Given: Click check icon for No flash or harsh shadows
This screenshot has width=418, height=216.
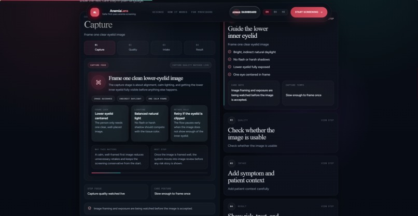Looking at the screenshot, I should pyautogui.click(x=230, y=59).
